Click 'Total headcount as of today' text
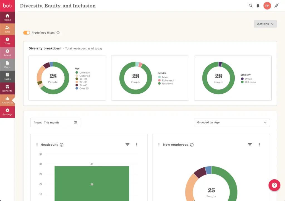This screenshot has width=285, height=201. tap(84, 48)
